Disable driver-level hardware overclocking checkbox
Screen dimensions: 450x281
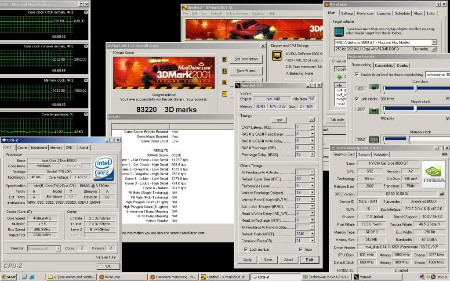[x=356, y=75]
